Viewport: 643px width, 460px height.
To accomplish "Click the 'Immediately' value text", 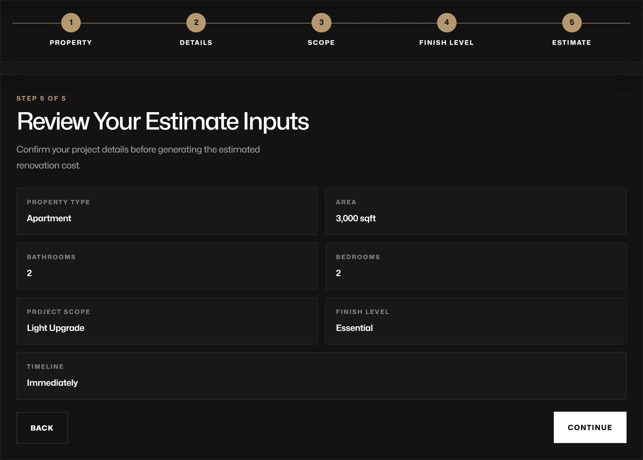I will tap(52, 383).
